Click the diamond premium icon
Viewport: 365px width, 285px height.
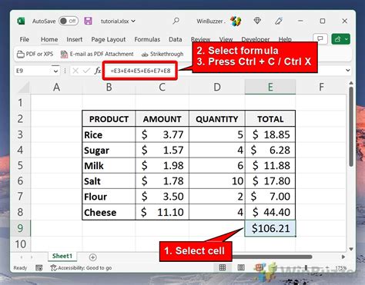[257, 21]
